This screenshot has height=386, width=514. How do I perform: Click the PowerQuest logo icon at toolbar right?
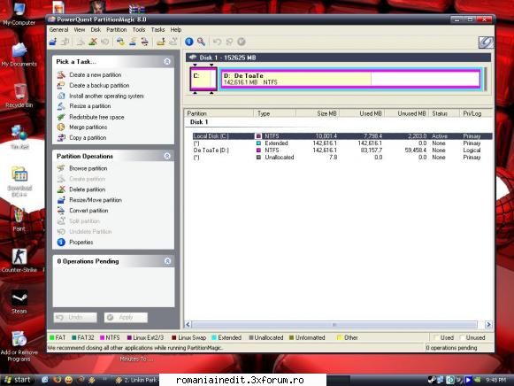click(x=486, y=42)
